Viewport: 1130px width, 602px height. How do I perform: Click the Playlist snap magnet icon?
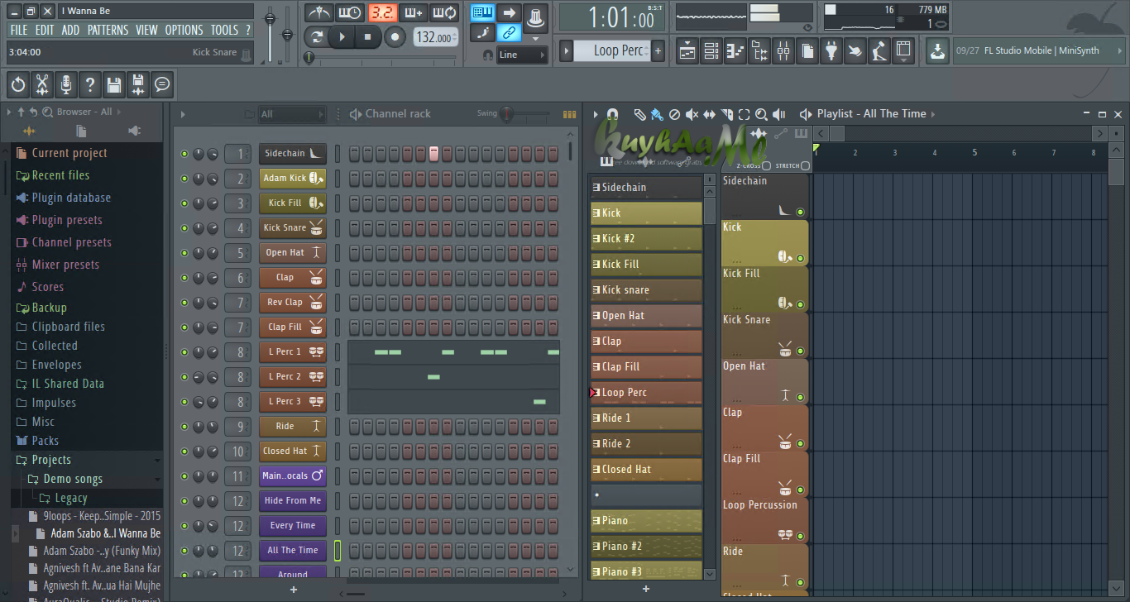click(x=612, y=114)
